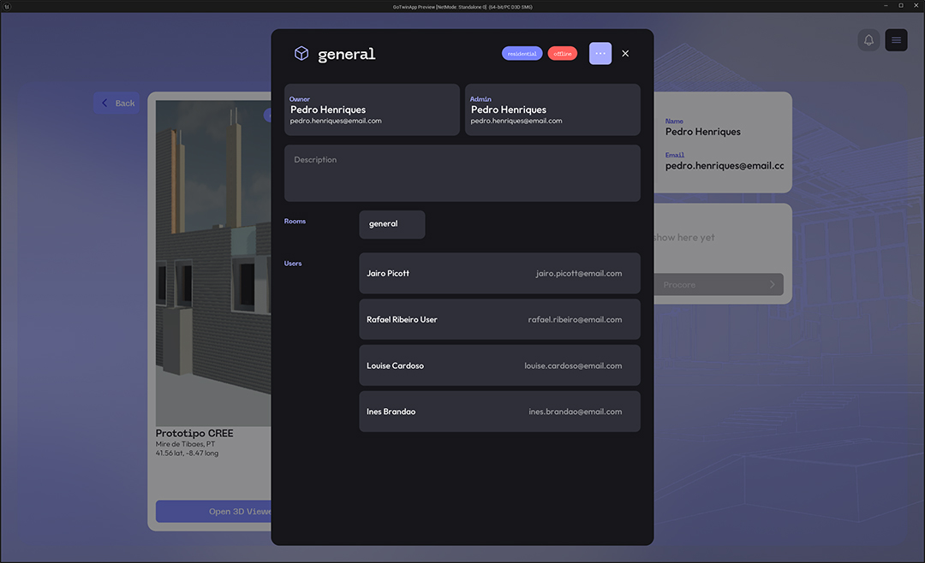Expand the Procore chevron arrow
The image size is (925, 563).
[772, 285]
